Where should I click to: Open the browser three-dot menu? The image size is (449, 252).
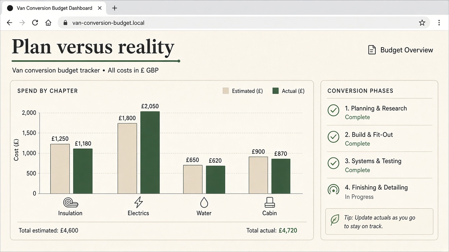tap(439, 23)
